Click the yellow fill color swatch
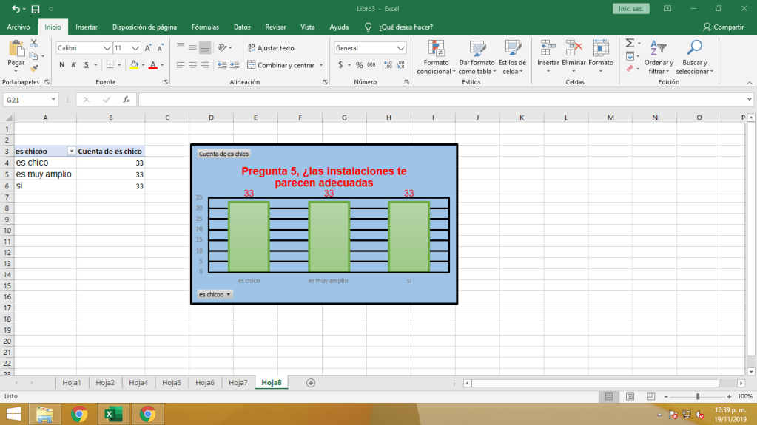Viewport: 757px width, 425px height. coord(134,65)
